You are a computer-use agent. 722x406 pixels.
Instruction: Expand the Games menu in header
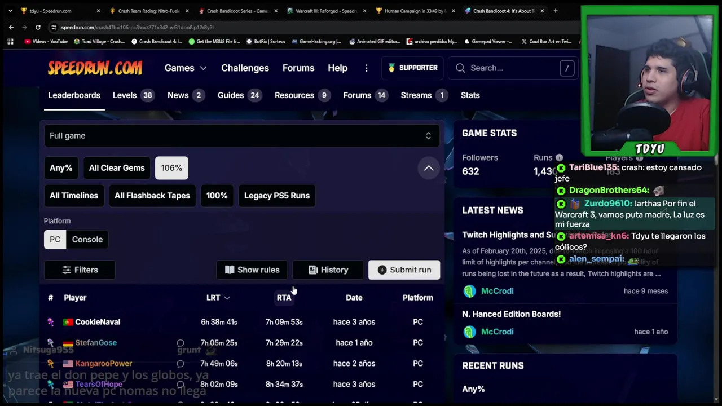(x=186, y=68)
